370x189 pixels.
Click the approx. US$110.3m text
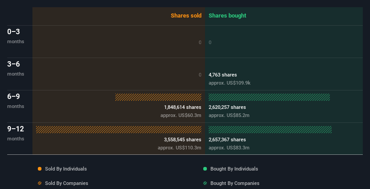point(179,148)
